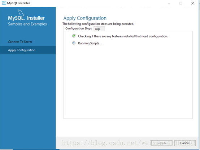Viewport: 200px width, 150px height.
Task: Click the MySQL Installer title bar icon
Action: pos(4,3)
